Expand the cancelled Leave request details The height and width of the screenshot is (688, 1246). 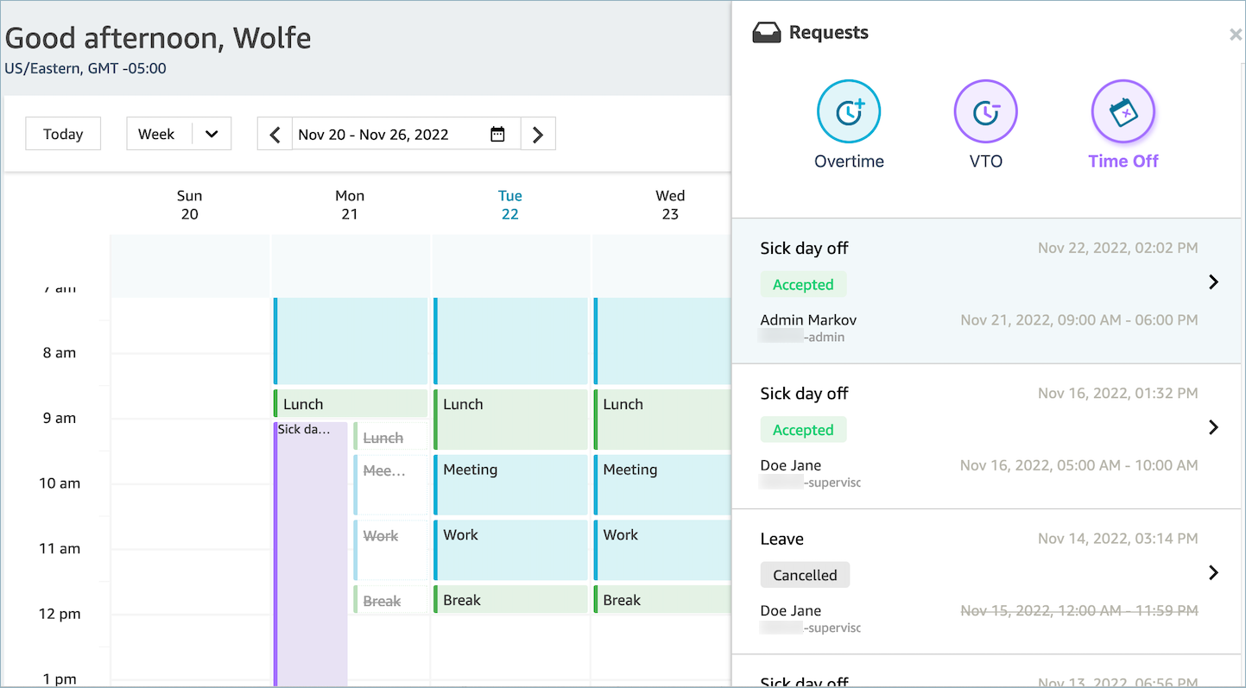tap(1213, 571)
